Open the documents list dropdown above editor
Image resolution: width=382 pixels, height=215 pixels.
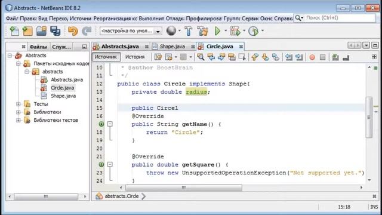coord(366,45)
